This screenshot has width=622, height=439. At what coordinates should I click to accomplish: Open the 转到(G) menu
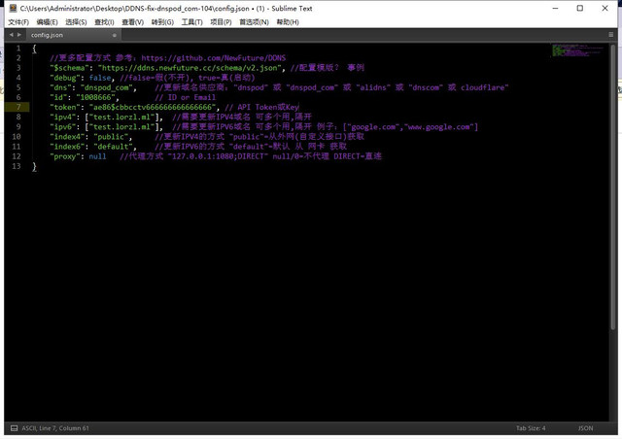point(162,22)
